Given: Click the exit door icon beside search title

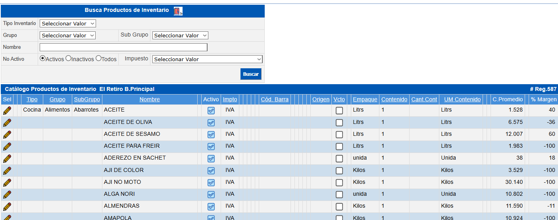Looking at the screenshot, I should pyautogui.click(x=178, y=11).
